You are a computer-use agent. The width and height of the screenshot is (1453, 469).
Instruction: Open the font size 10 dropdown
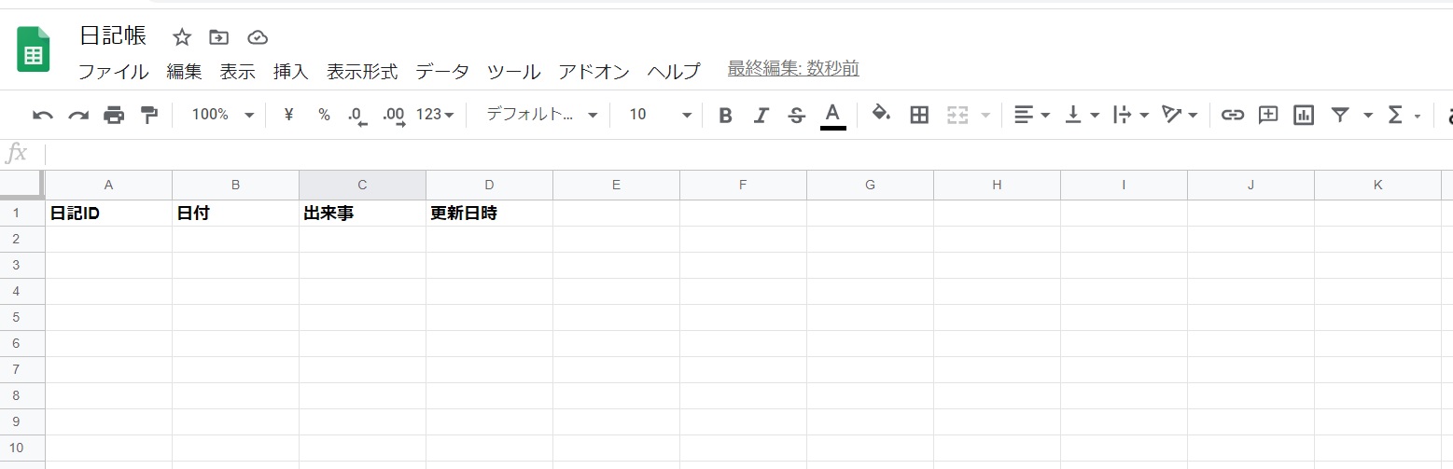pos(660,115)
